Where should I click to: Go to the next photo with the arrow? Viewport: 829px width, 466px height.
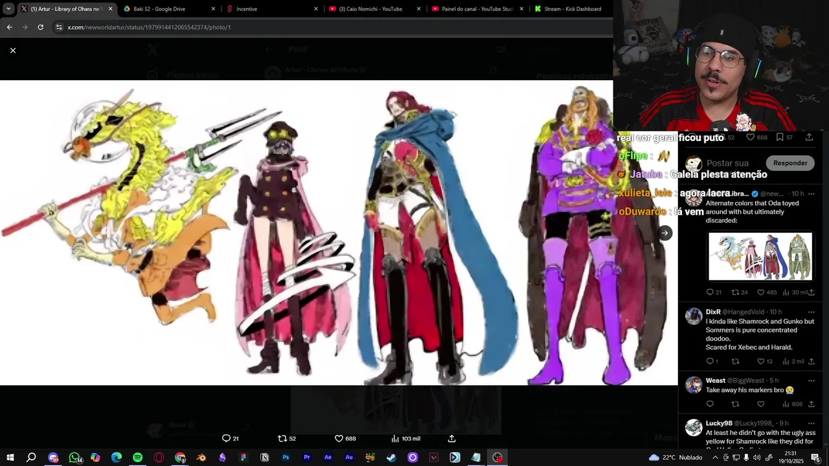[x=664, y=233]
